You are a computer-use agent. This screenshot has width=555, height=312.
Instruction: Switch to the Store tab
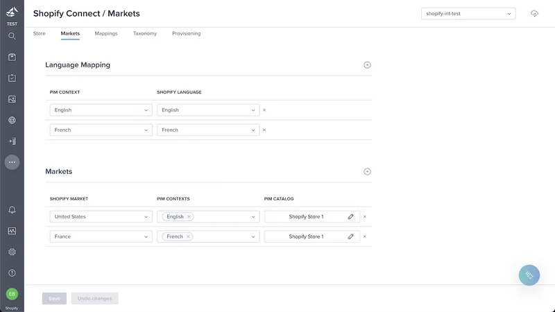(x=40, y=33)
